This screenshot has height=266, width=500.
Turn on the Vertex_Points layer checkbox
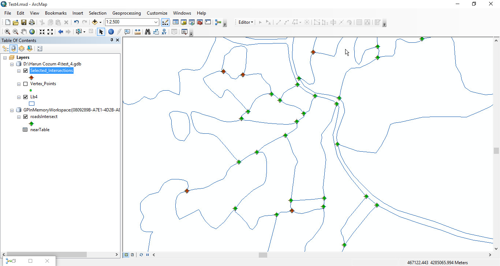25,84
